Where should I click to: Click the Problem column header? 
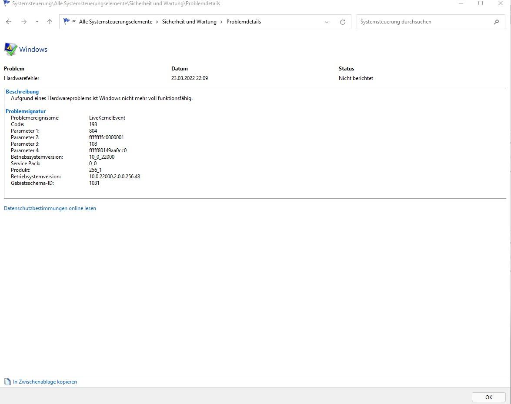point(14,69)
